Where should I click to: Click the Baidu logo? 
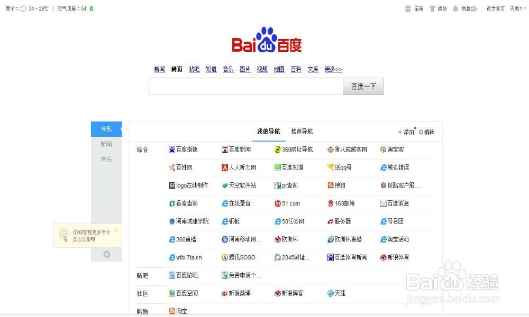pyautogui.click(x=267, y=40)
